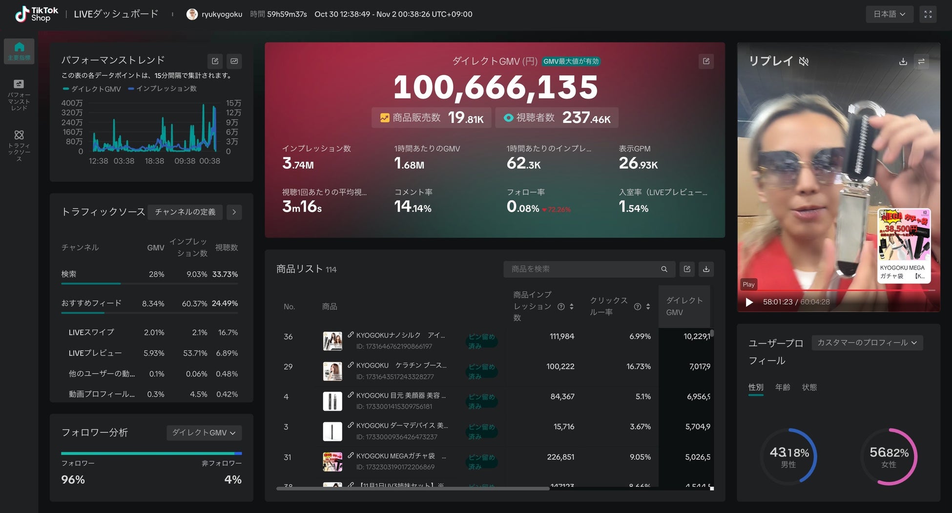Toggle the インプレッション数 legend entry
The image size is (952, 513).
163,89
